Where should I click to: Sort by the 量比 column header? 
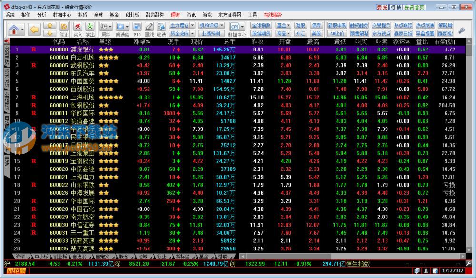423,41
